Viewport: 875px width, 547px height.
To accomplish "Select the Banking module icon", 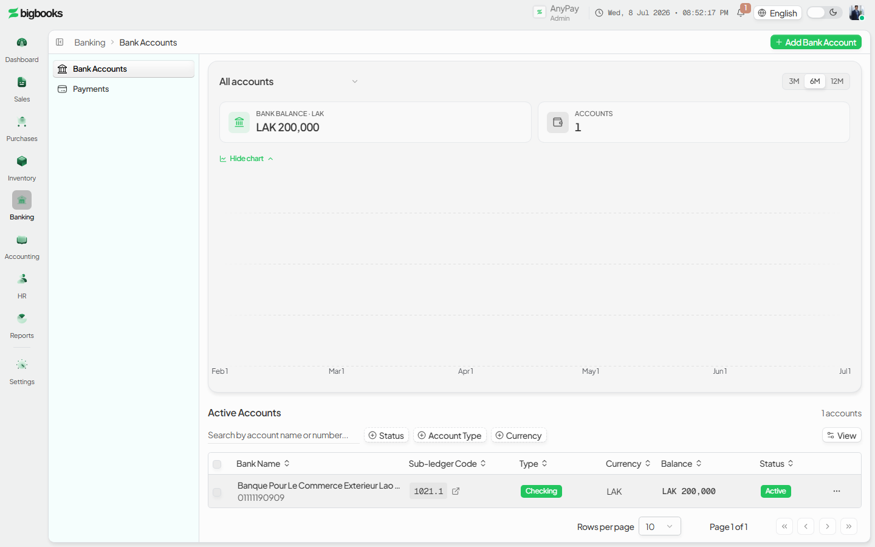I will point(22,200).
